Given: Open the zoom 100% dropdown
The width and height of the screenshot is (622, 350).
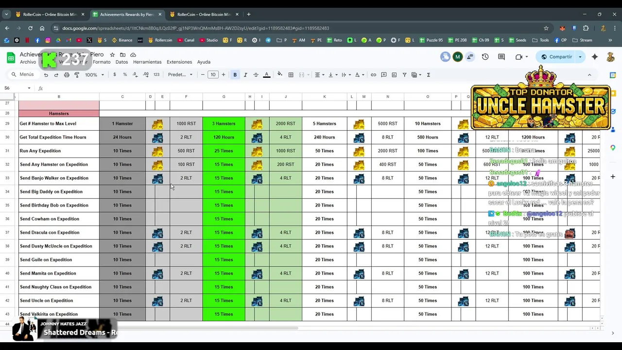Looking at the screenshot, I should (95, 75).
